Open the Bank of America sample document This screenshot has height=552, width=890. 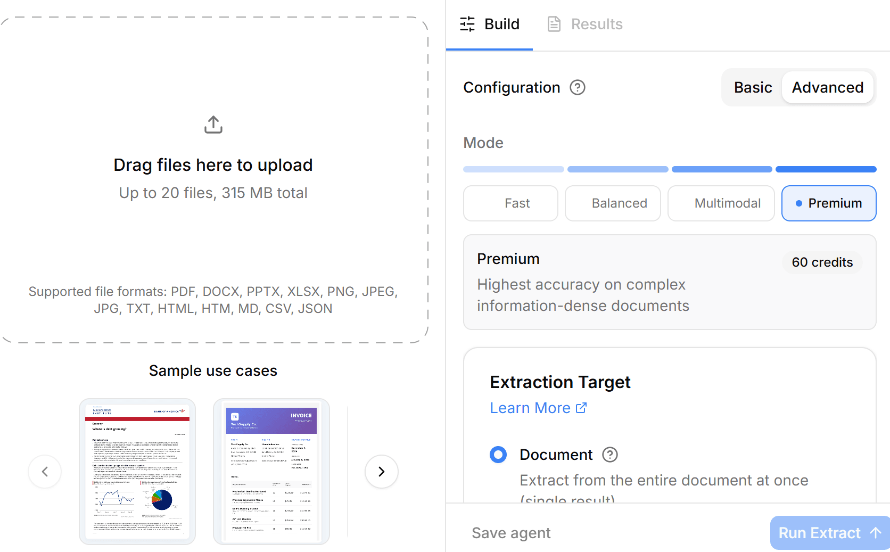(x=137, y=472)
